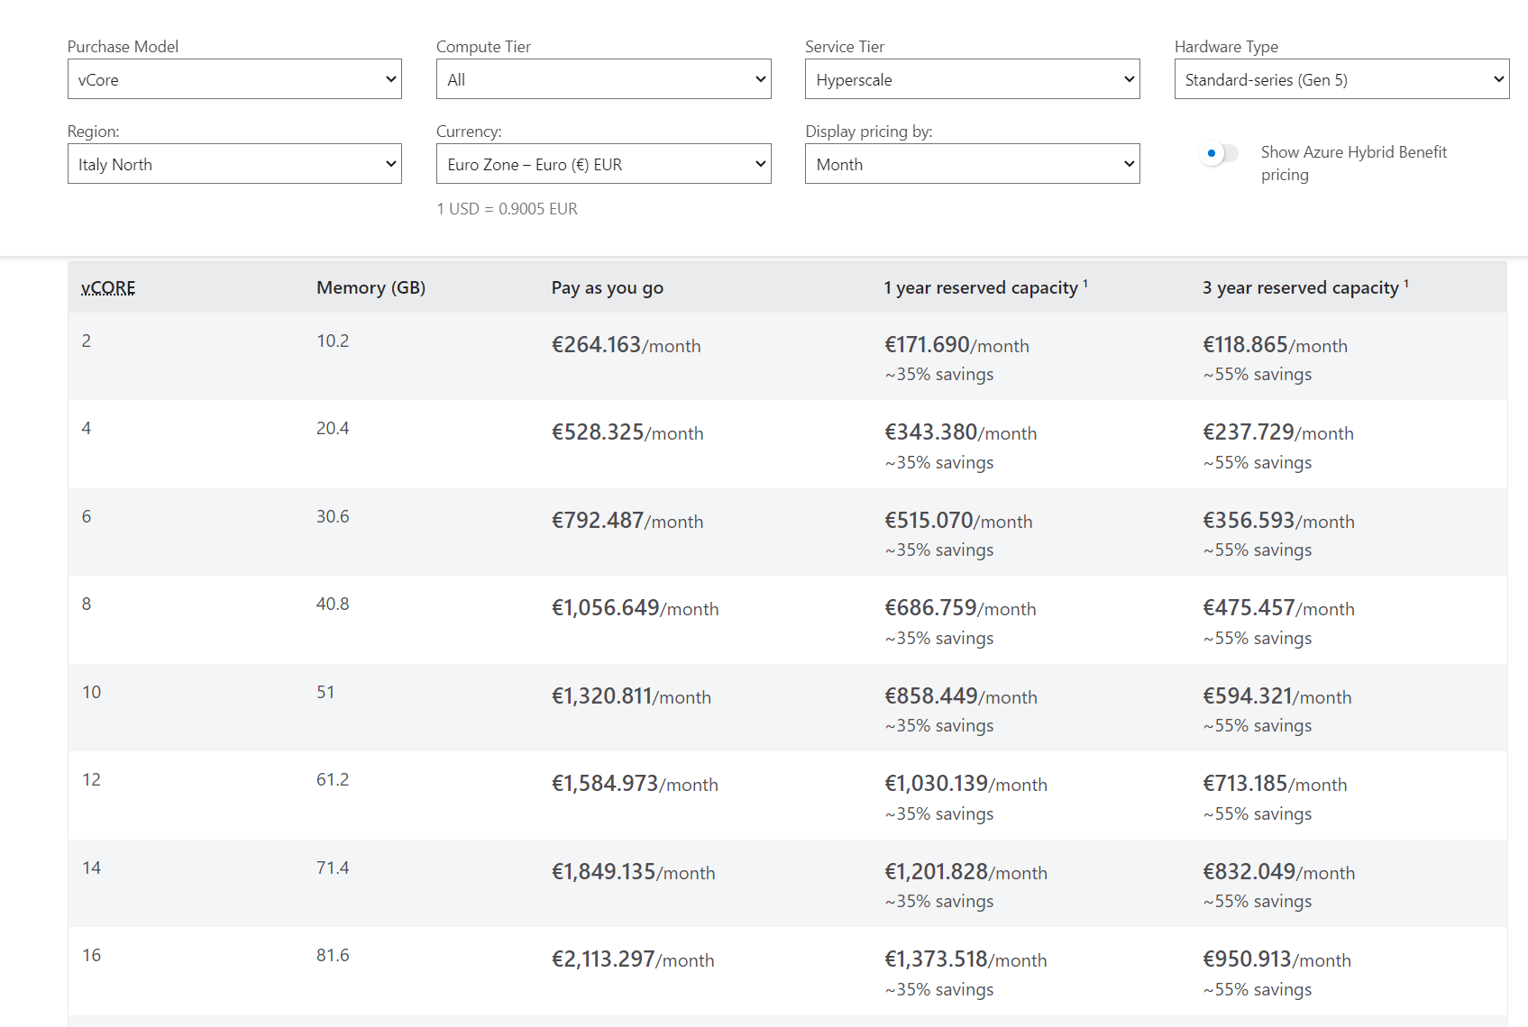The image size is (1528, 1027).
Task: Select the €1,030.139/month price
Action: tap(965, 784)
